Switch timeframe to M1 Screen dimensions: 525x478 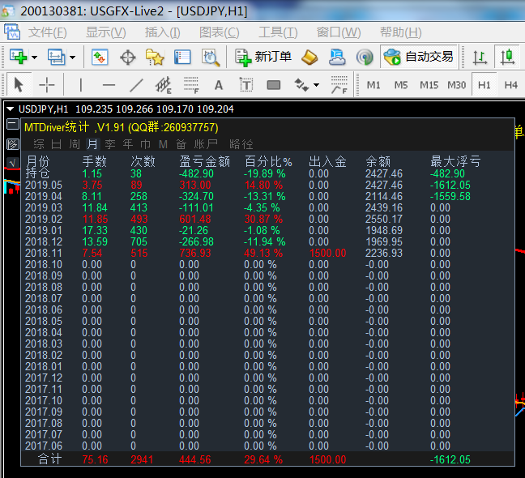[x=373, y=85]
